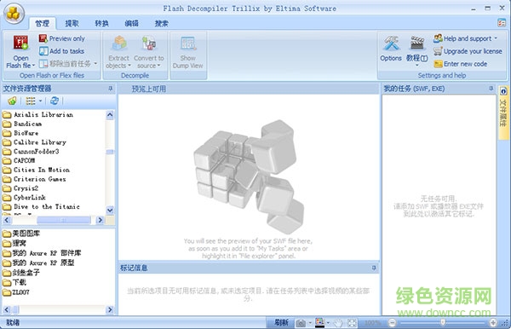Switch to the 管理 ribbon tab

pyautogui.click(x=42, y=23)
